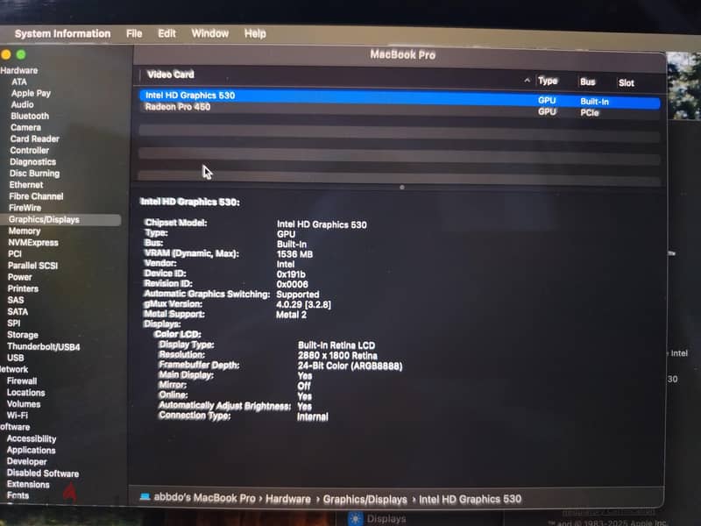This screenshot has height=526, width=701.
Task: Select Apple Pay in the sidebar
Action: pos(31,93)
